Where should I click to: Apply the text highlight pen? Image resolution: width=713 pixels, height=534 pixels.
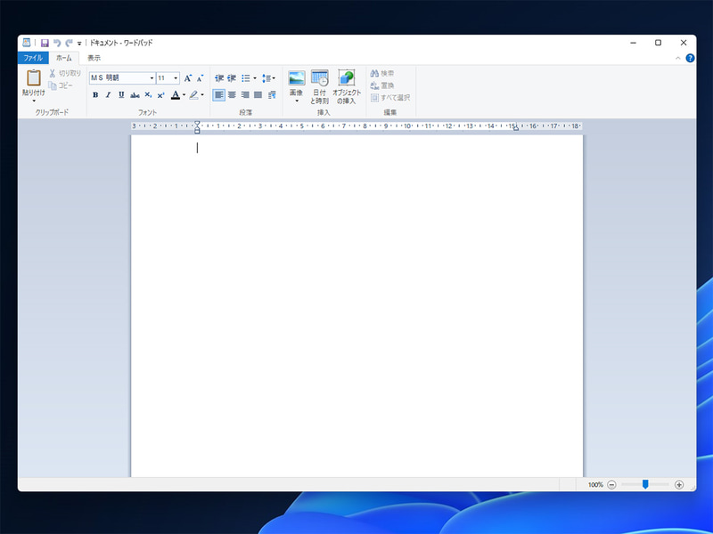pyautogui.click(x=193, y=95)
